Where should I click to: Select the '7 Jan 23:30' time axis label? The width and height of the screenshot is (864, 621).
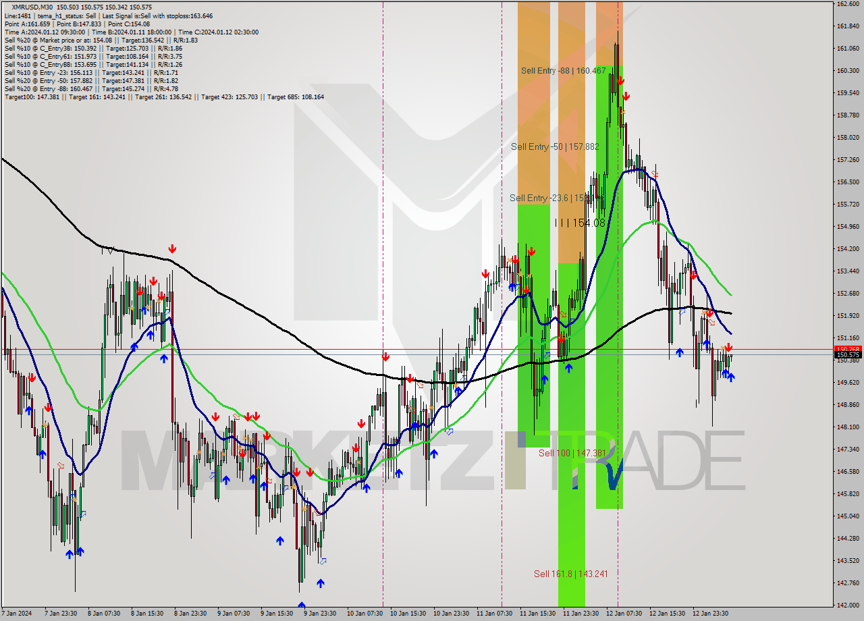pyautogui.click(x=59, y=614)
